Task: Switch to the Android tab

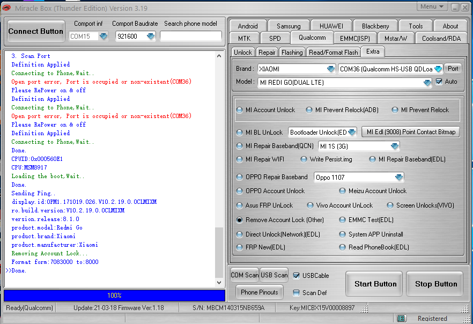Action: 248,26
